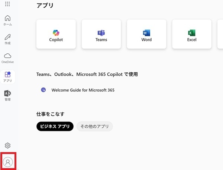Launch the Teams app tile
223x170 pixels.
(101, 34)
